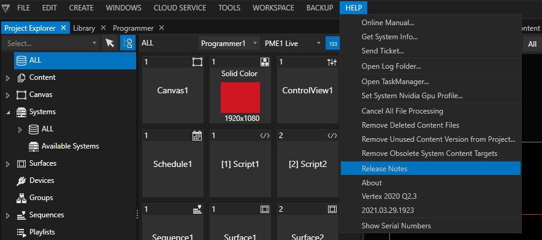Open the TOOLS menu
This screenshot has width=542, height=240.
click(x=229, y=7)
